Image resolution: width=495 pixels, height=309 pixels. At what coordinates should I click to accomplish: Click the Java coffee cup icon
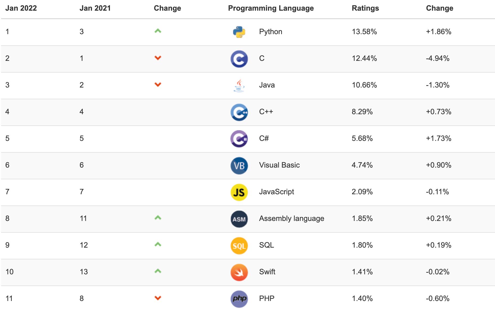(x=239, y=85)
